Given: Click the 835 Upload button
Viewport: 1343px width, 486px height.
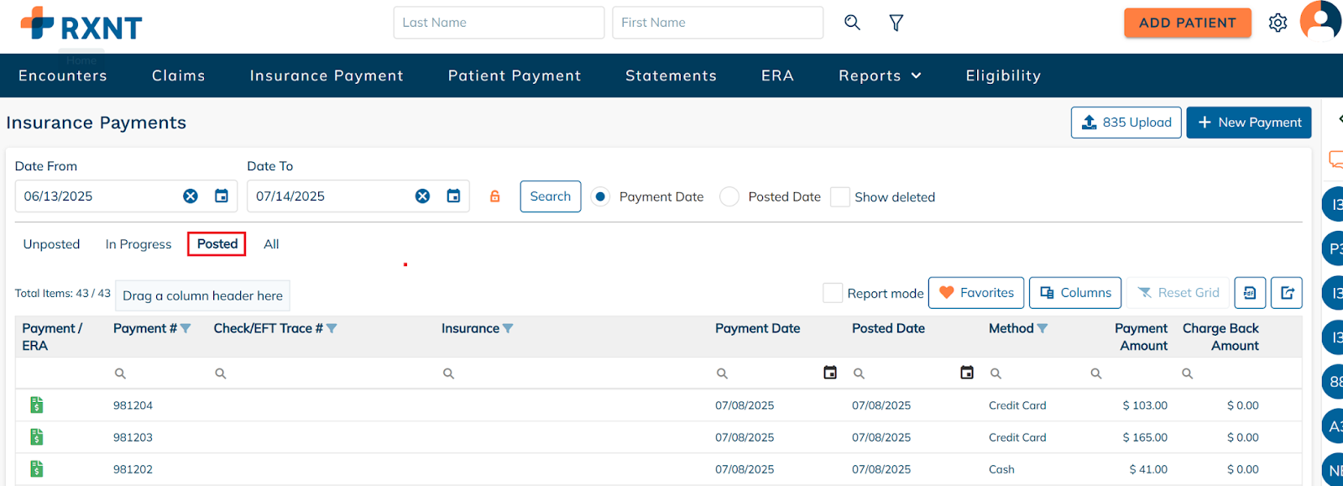Looking at the screenshot, I should click(x=1126, y=123).
